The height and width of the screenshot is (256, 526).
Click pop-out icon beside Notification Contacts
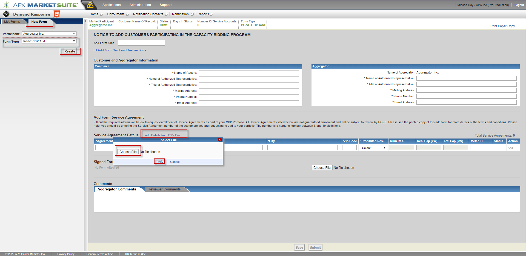click(x=167, y=14)
